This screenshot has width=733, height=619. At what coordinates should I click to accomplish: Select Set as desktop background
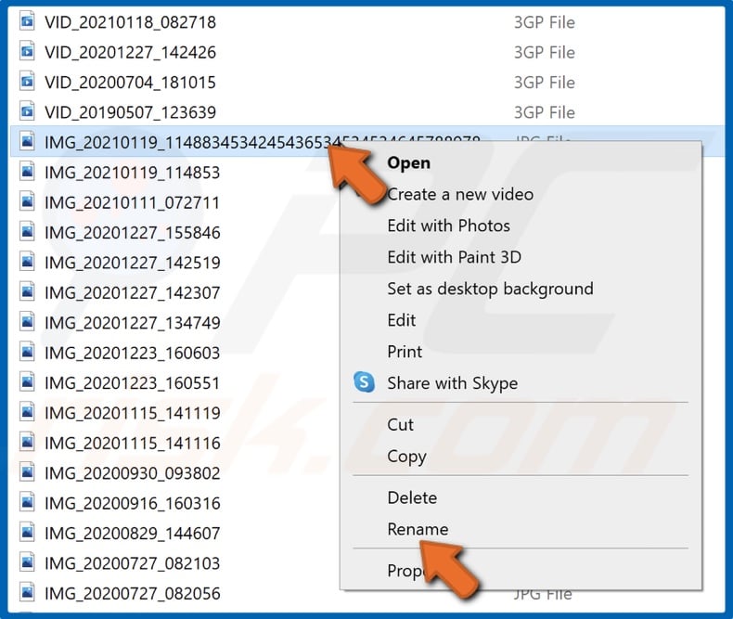click(x=491, y=289)
